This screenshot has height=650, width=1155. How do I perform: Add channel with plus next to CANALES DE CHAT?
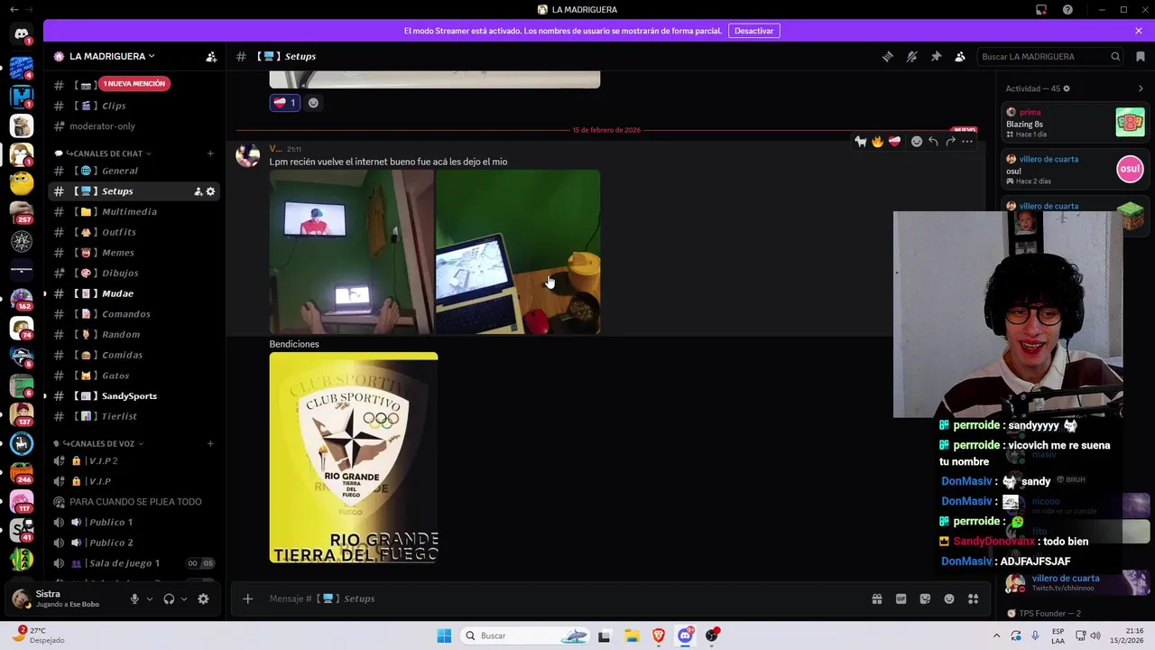[x=210, y=153]
